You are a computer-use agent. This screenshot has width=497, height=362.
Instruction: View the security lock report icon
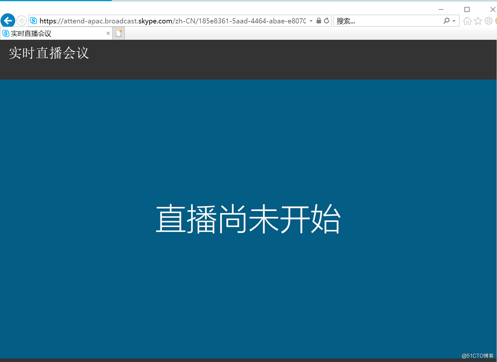(319, 21)
